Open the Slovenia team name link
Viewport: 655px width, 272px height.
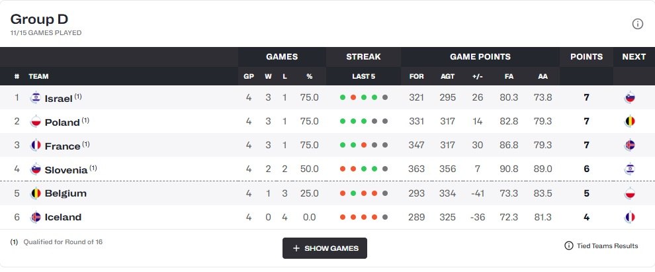click(x=66, y=169)
